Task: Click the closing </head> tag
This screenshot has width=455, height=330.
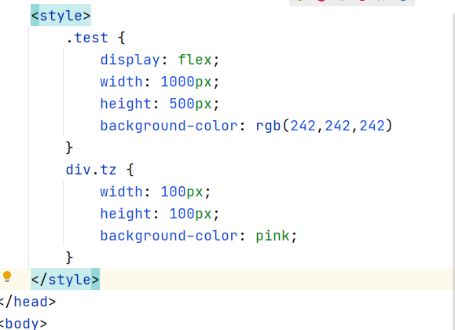Action: pyautogui.click(x=28, y=302)
